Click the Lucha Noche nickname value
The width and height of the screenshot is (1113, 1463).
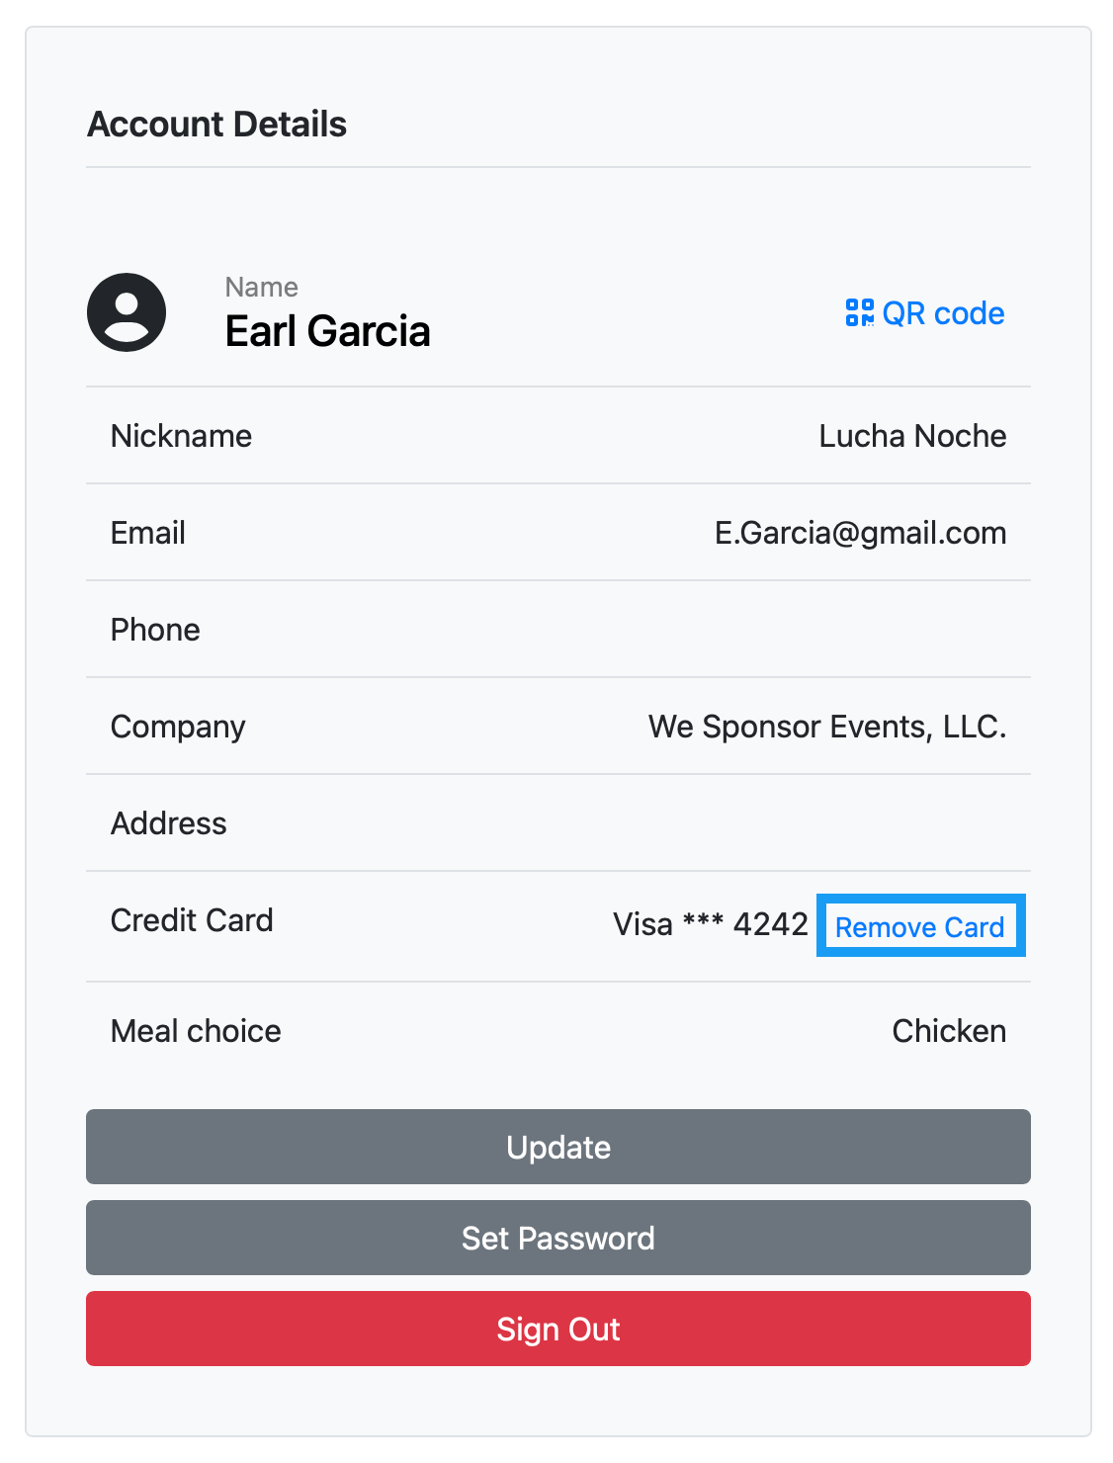point(911,436)
